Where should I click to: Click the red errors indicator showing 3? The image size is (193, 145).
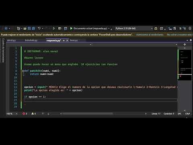(25, 114)
